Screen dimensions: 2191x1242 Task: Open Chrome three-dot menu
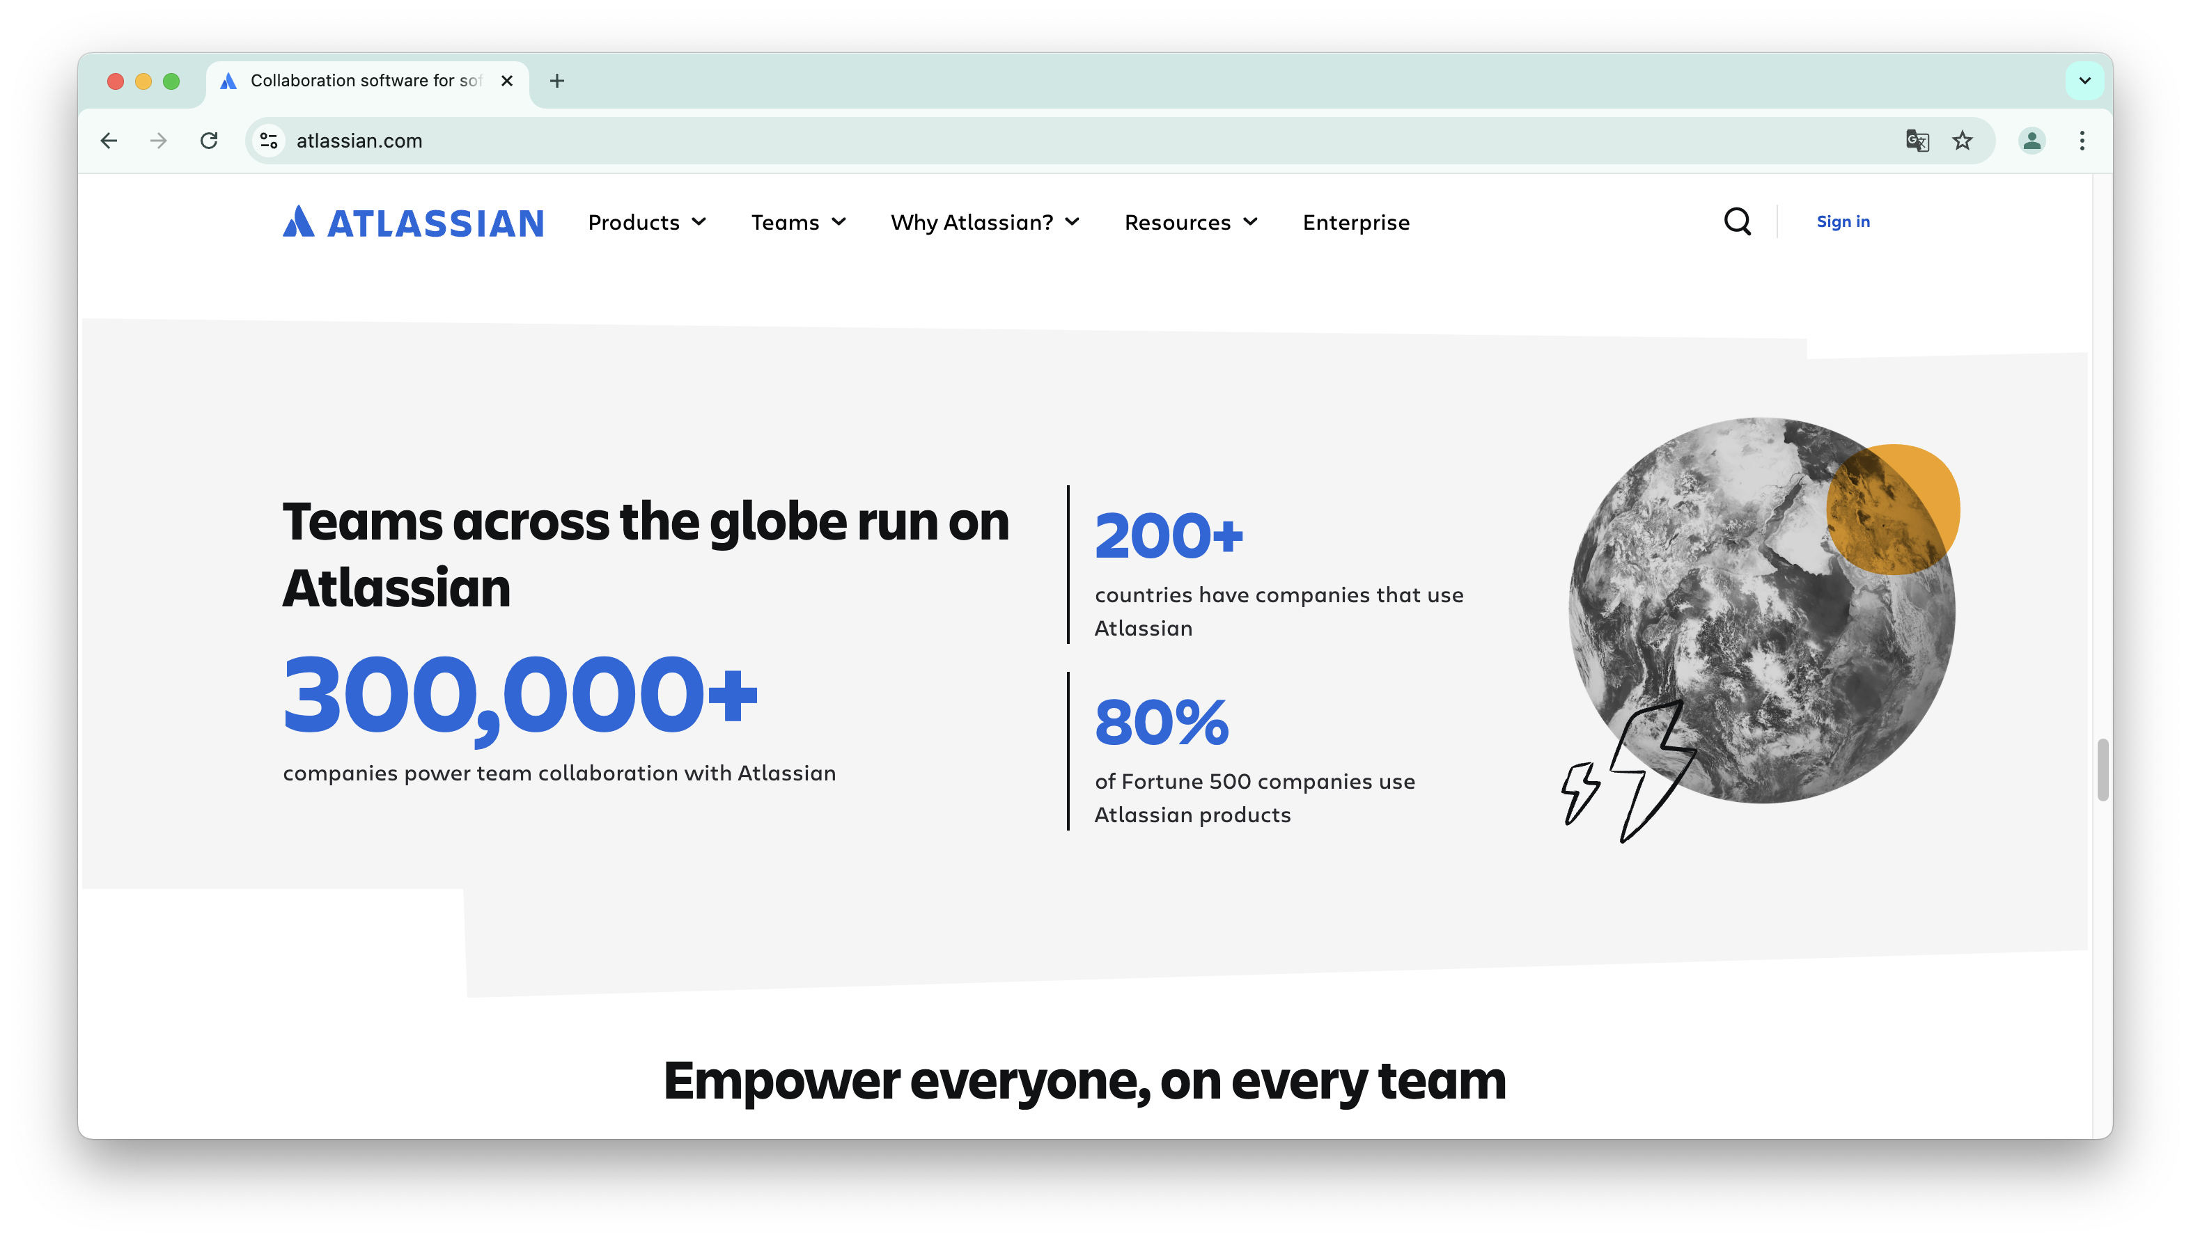[x=2082, y=141]
